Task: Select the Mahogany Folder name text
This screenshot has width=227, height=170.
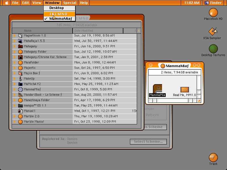Action: pyautogui.click(x=35, y=52)
